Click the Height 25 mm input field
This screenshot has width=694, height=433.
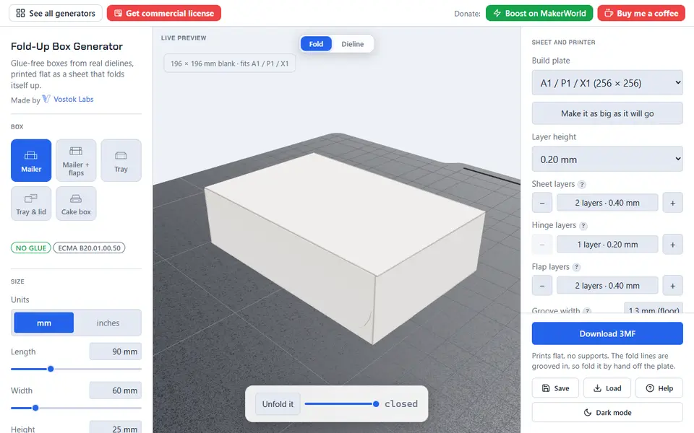pos(116,427)
